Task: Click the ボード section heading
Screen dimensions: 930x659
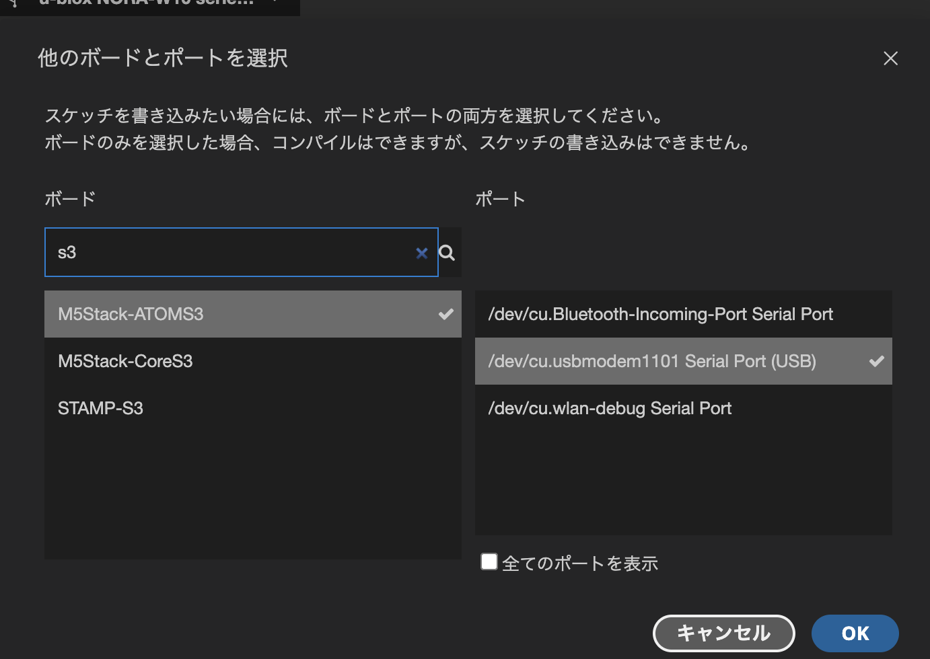Action: (x=70, y=199)
